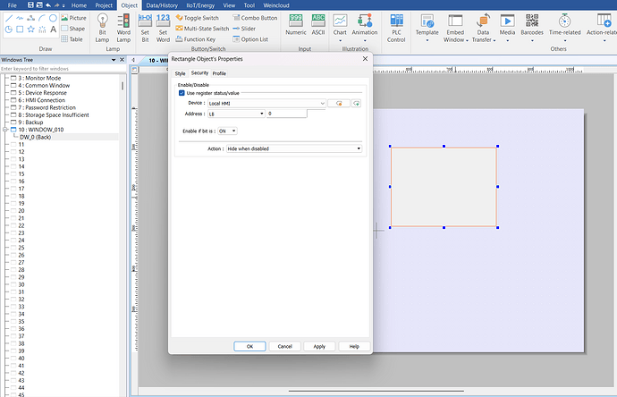The image size is (617, 397).
Task: Open the Data/History ribbon tab
Action: (161, 5)
